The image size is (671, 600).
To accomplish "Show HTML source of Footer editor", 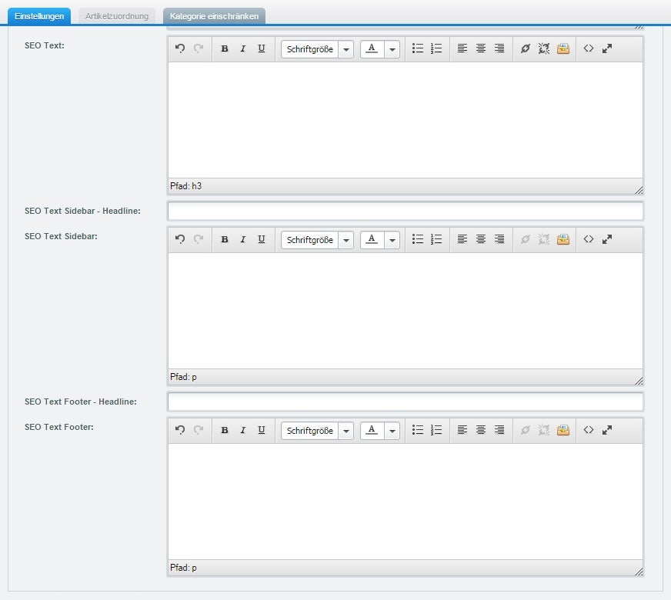I will pyautogui.click(x=589, y=430).
